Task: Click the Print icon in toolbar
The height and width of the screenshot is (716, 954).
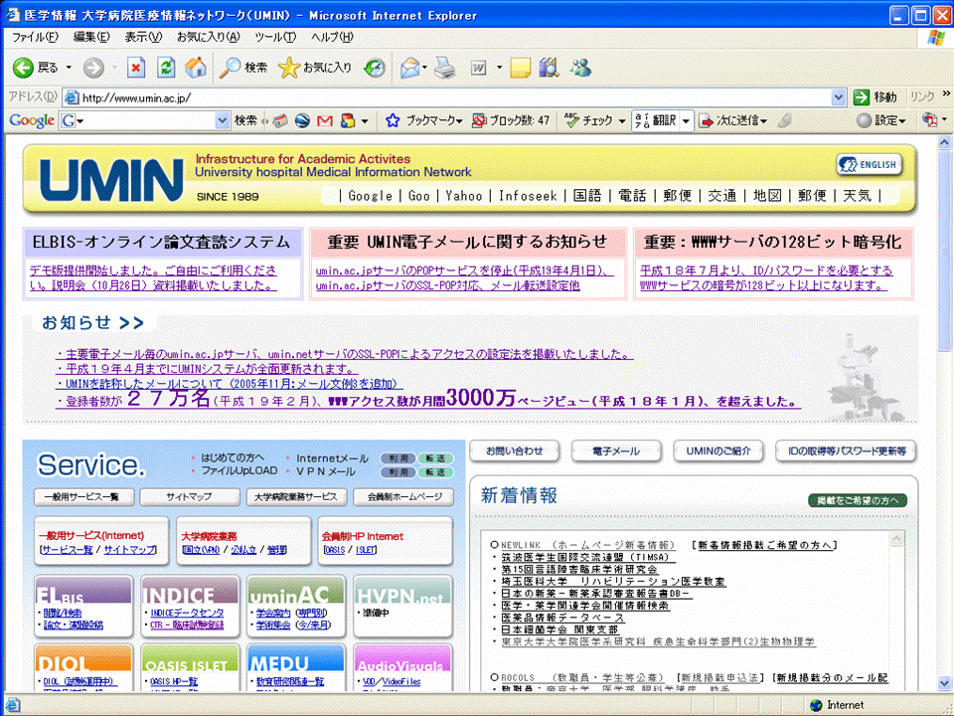Action: click(444, 68)
